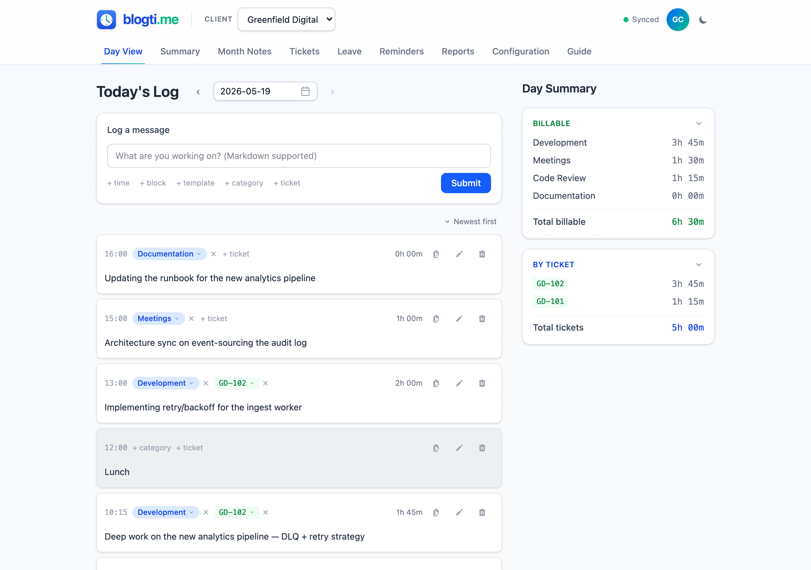Open the Documentation category dropdown at 16:00
This screenshot has width=811, height=570.
coord(169,254)
